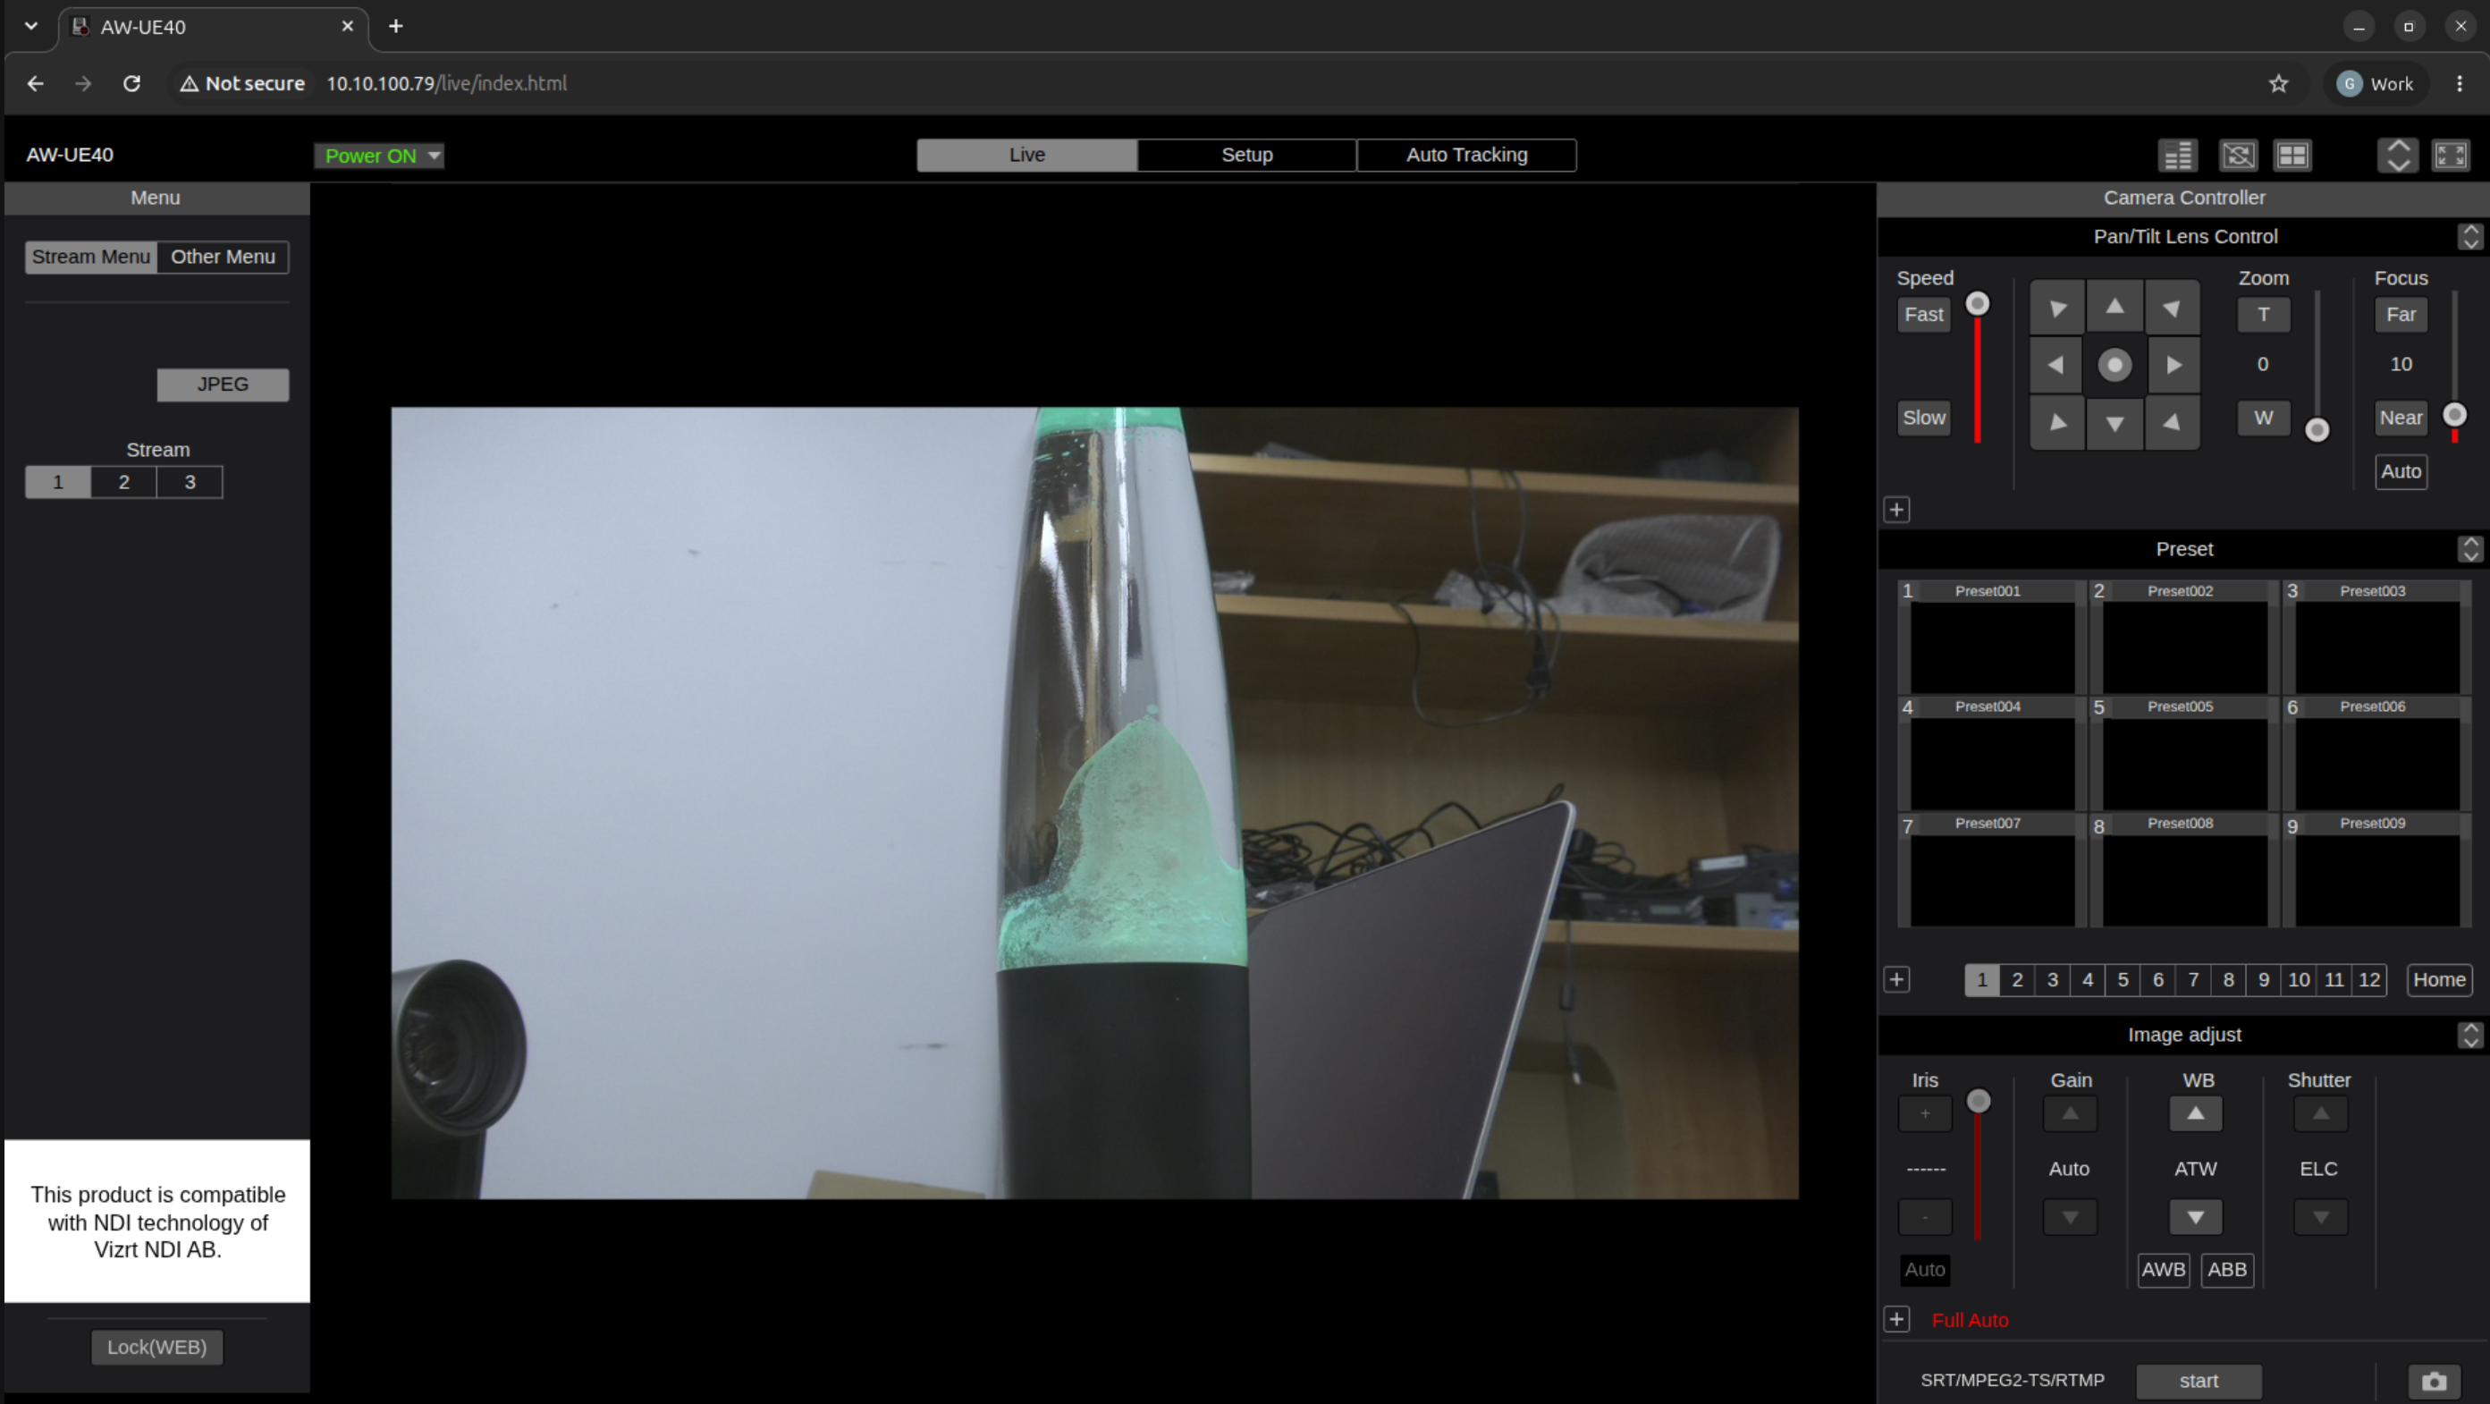Click the Lock(WEB) button
Image resolution: width=2490 pixels, height=1404 pixels.
pos(156,1347)
